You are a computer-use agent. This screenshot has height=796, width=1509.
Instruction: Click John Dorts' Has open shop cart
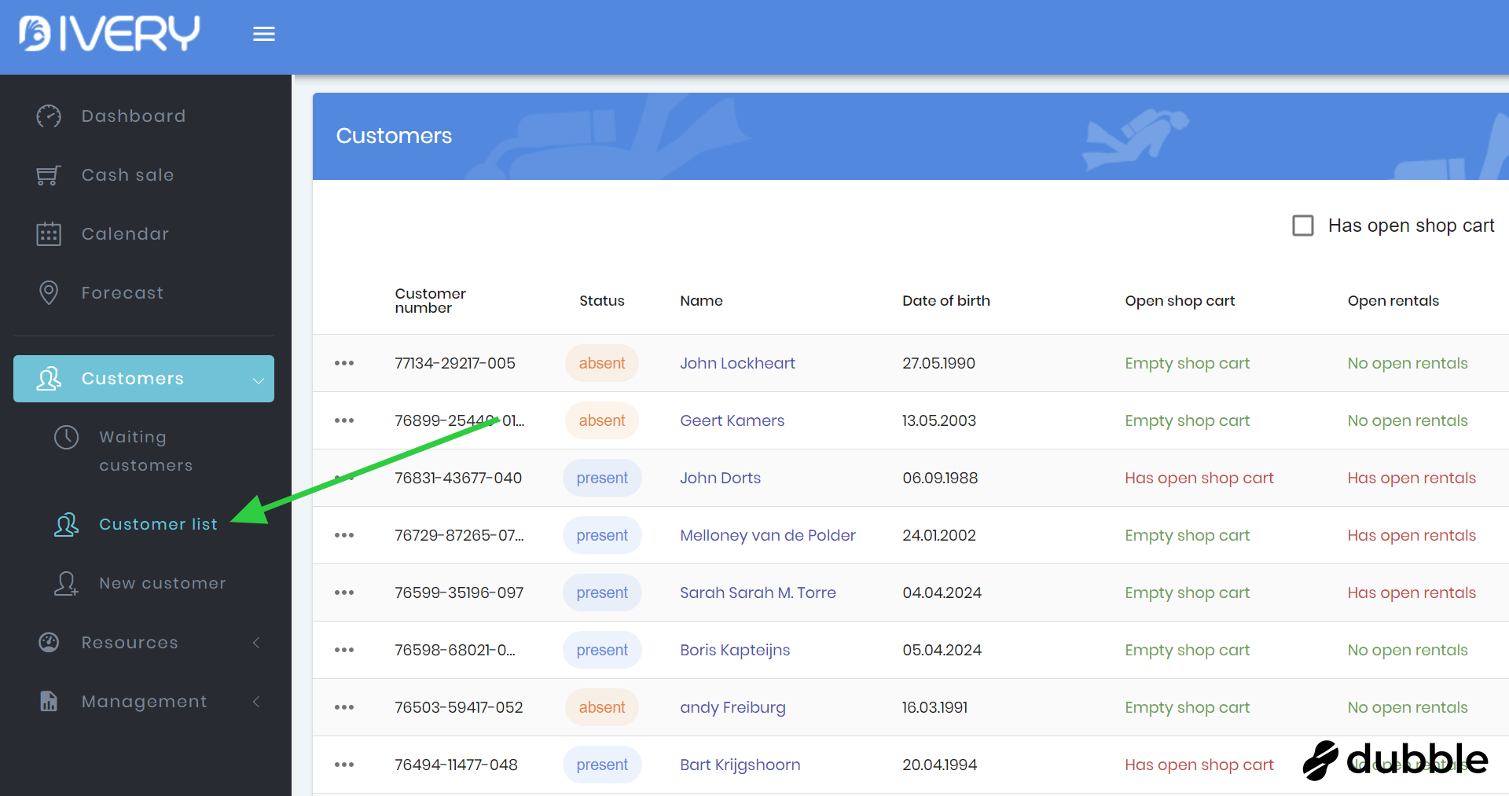tap(1199, 478)
